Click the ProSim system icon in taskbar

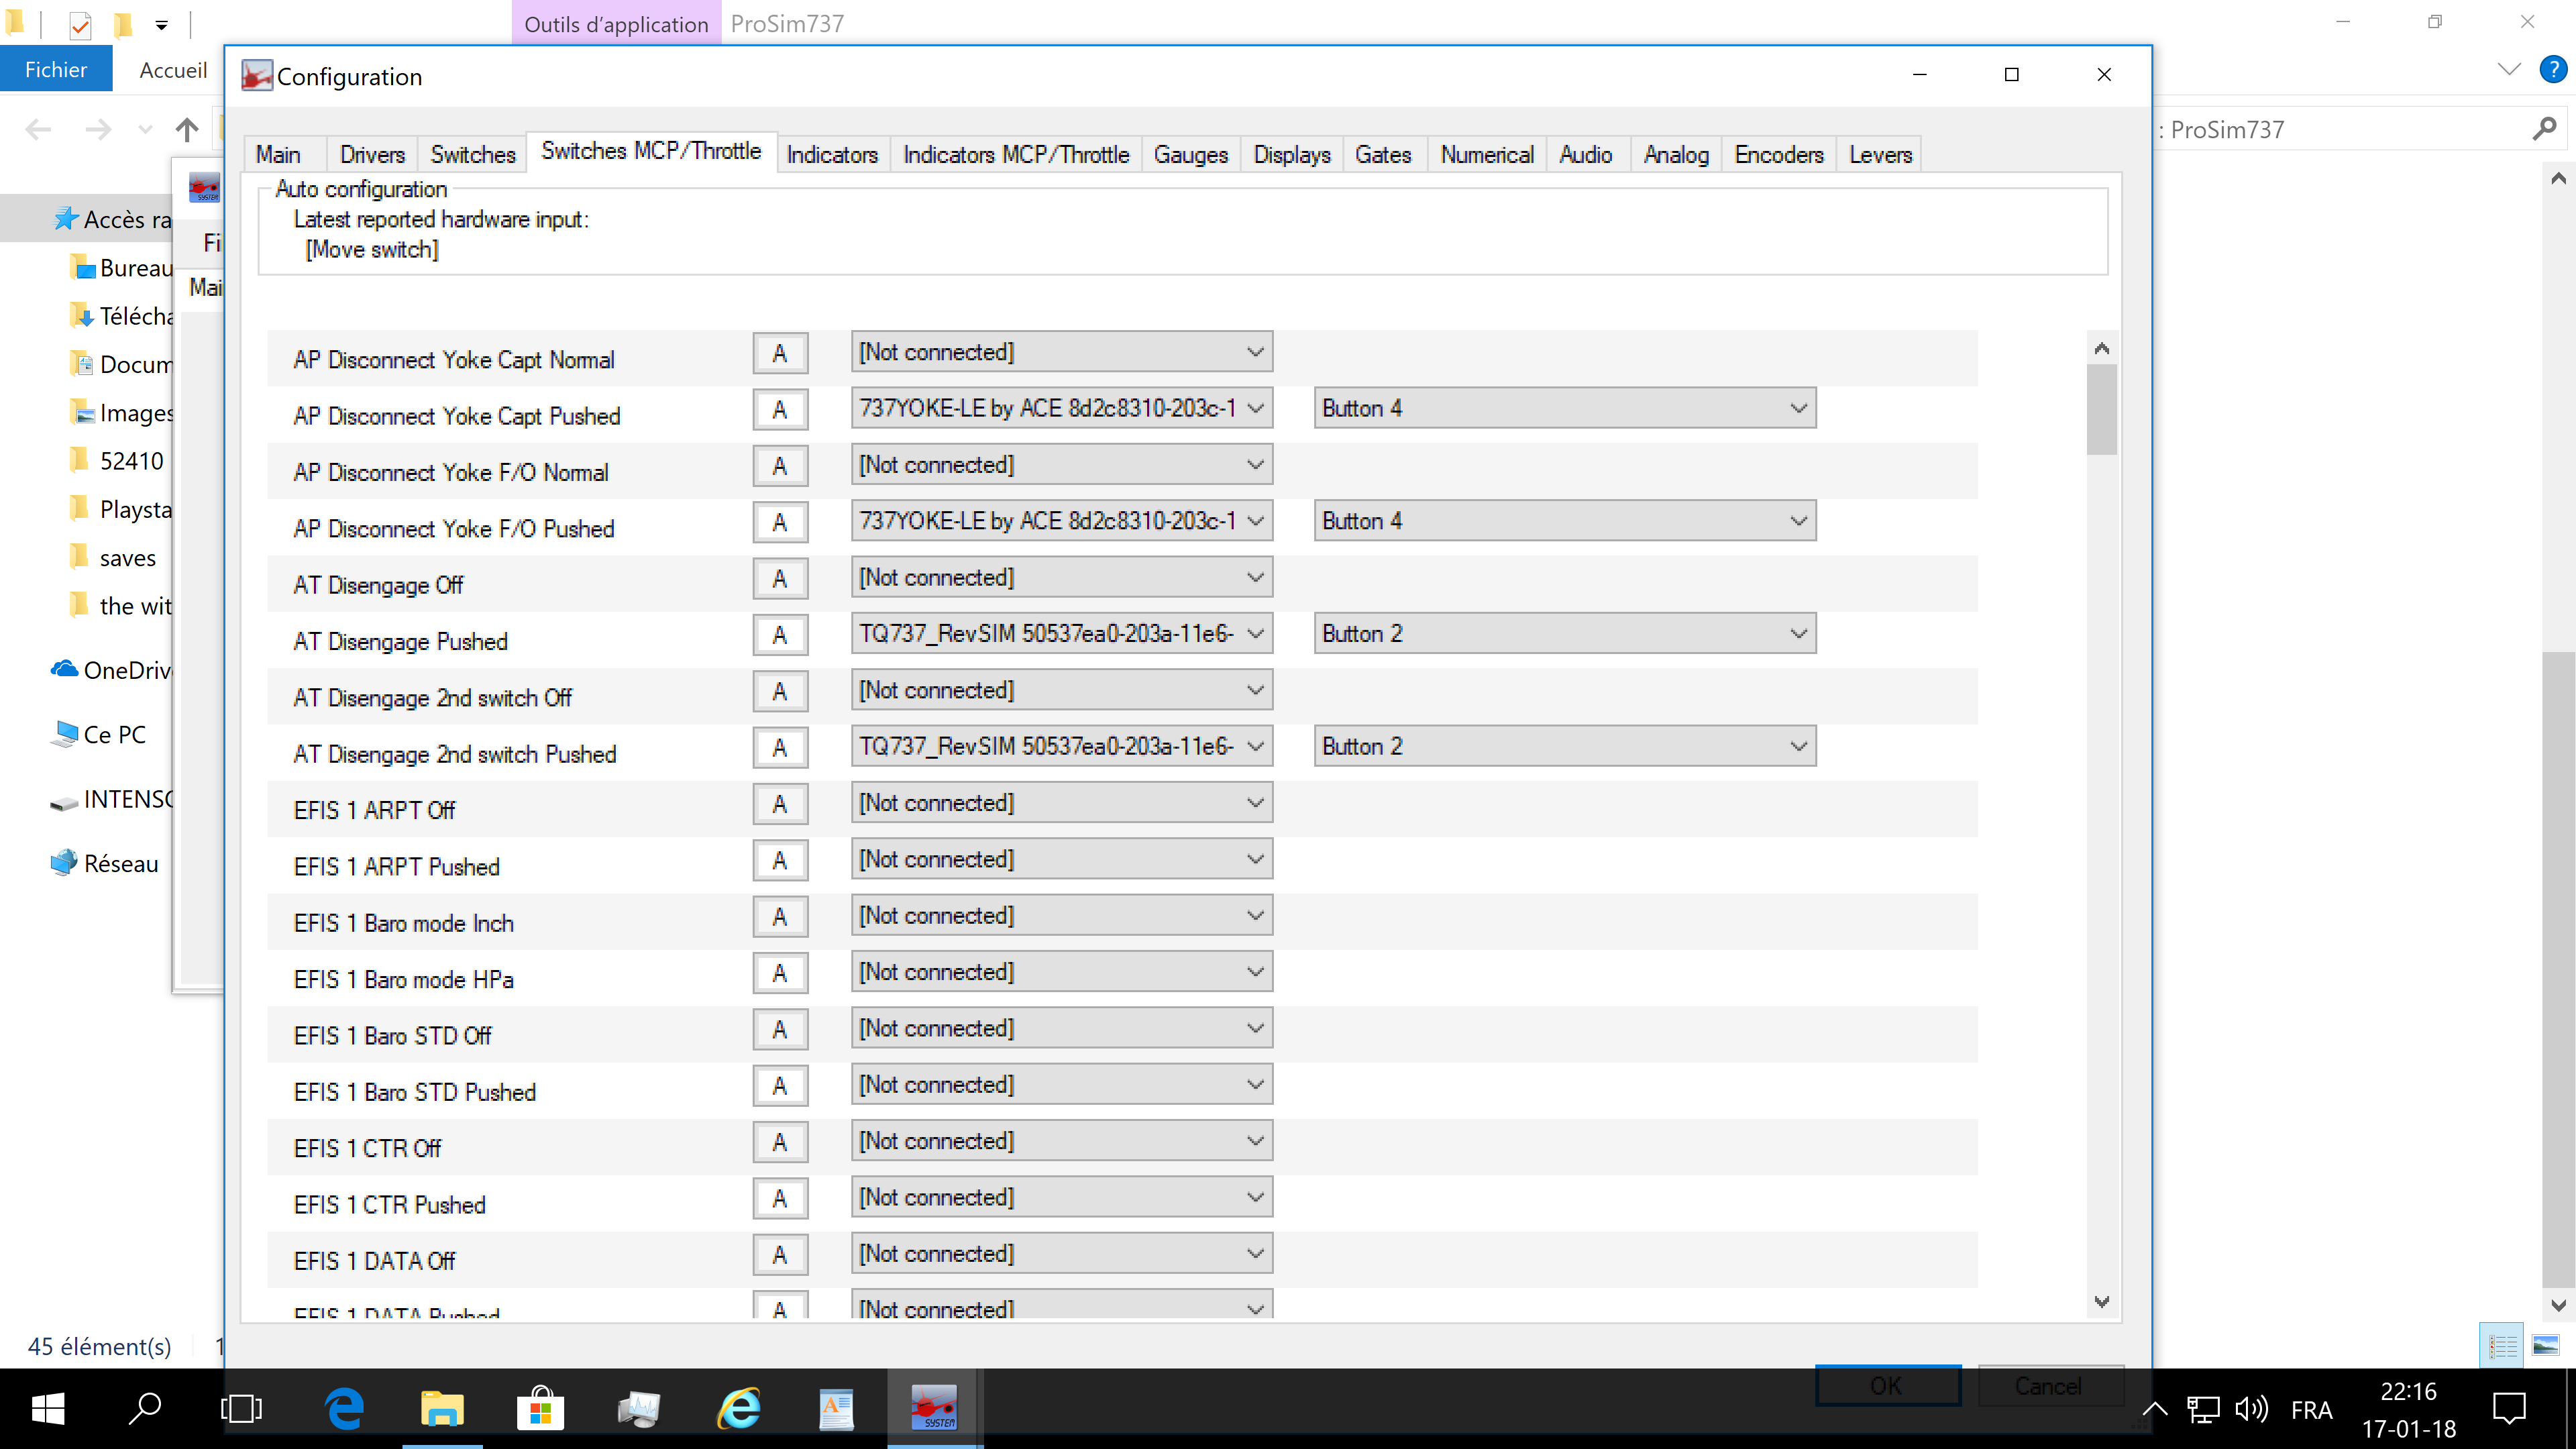point(933,1408)
